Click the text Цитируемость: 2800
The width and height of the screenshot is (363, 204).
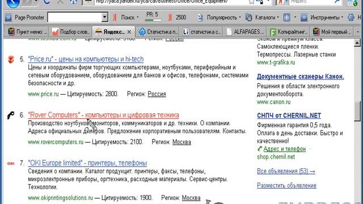point(92,94)
